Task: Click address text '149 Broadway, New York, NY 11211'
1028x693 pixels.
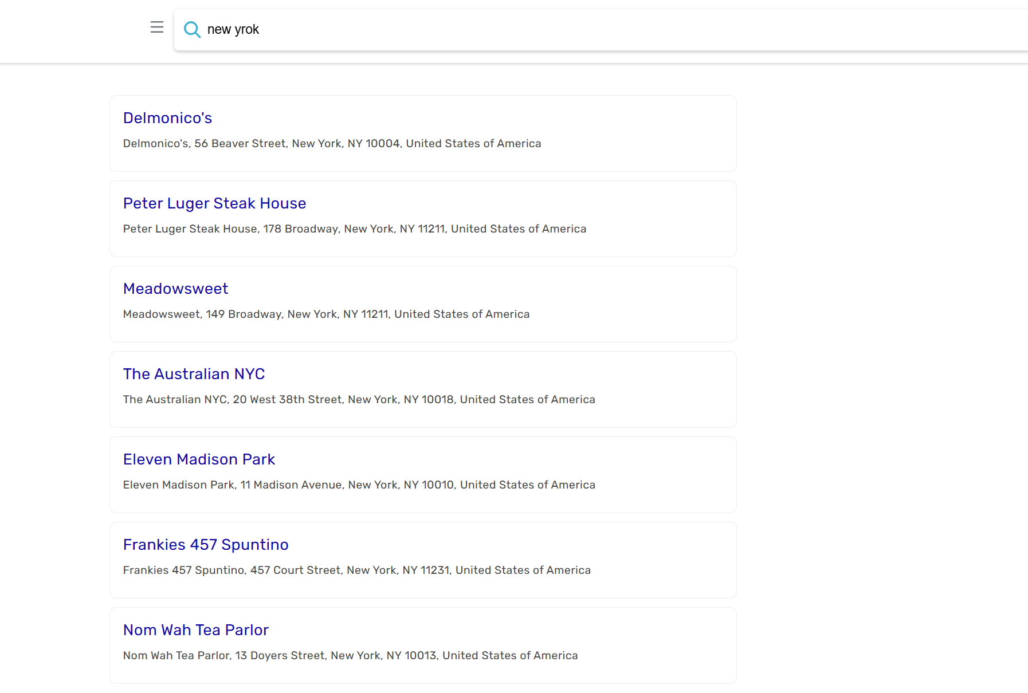Action: click(297, 314)
